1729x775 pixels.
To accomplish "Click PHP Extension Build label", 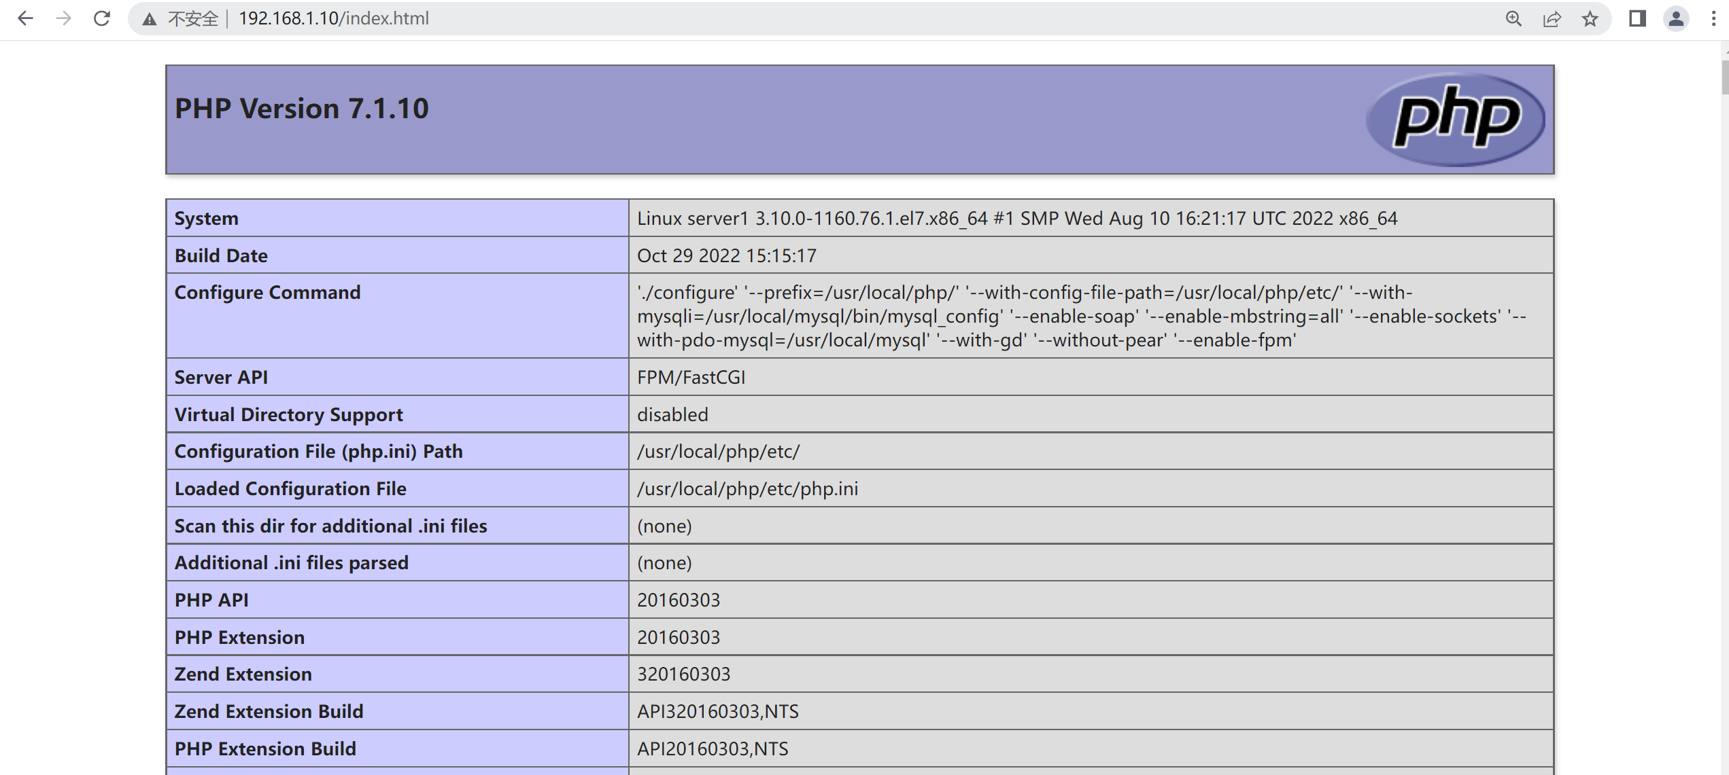I will [265, 749].
